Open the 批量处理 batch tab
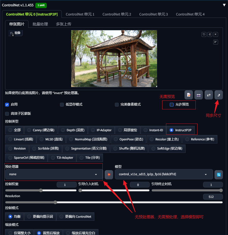The image size is (228, 235). point(40,24)
